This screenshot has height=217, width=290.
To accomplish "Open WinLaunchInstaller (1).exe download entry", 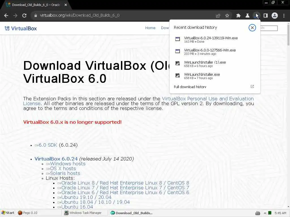I will tap(215, 64).
